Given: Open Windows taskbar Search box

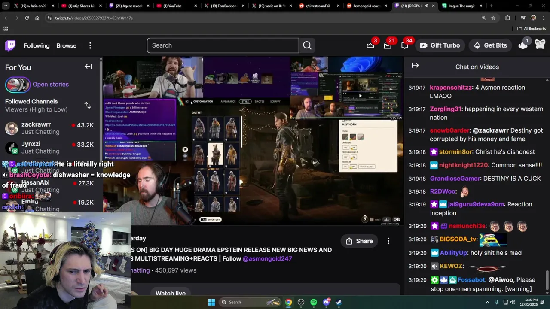Looking at the screenshot, I should 250,302.
